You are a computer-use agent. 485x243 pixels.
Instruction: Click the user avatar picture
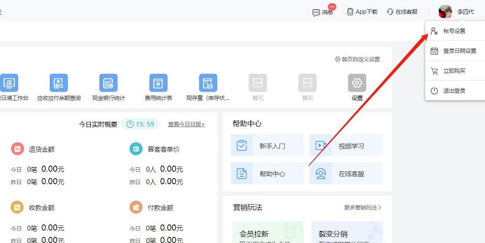tap(446, 12)
